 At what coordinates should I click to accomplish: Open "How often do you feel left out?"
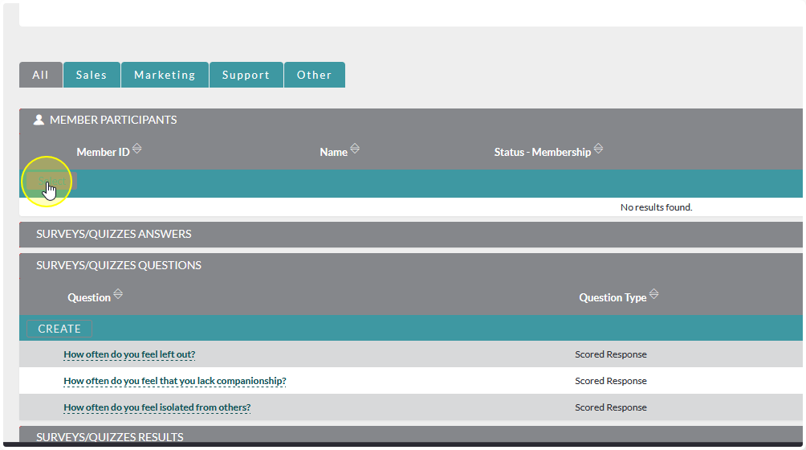(129, 354)
